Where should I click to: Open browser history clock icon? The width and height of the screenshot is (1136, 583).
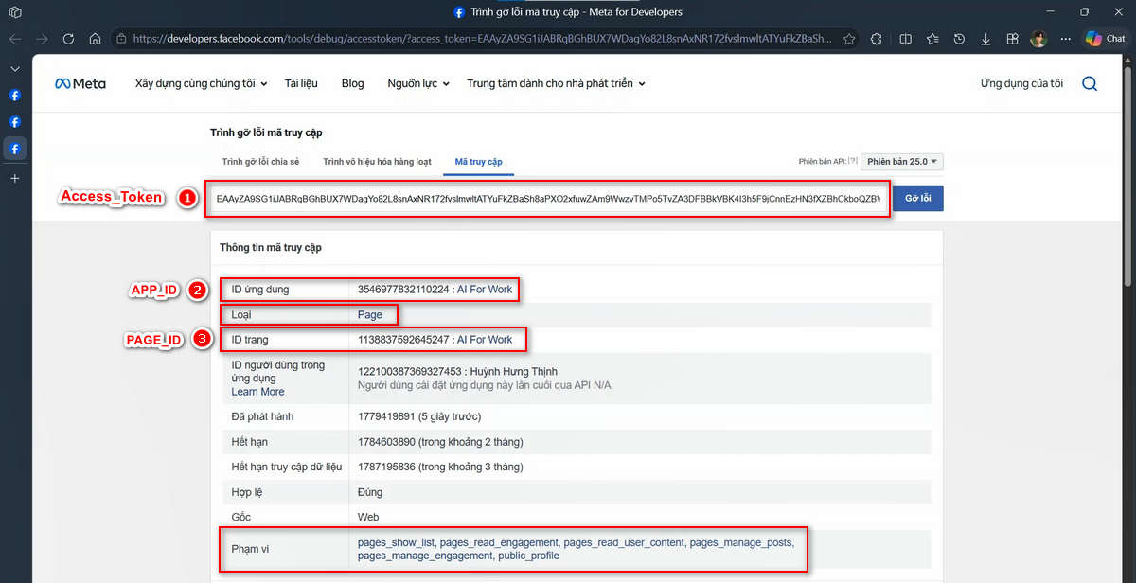(959, 39)
